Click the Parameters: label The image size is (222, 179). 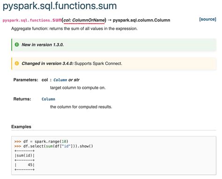click(x=26, y=80)
